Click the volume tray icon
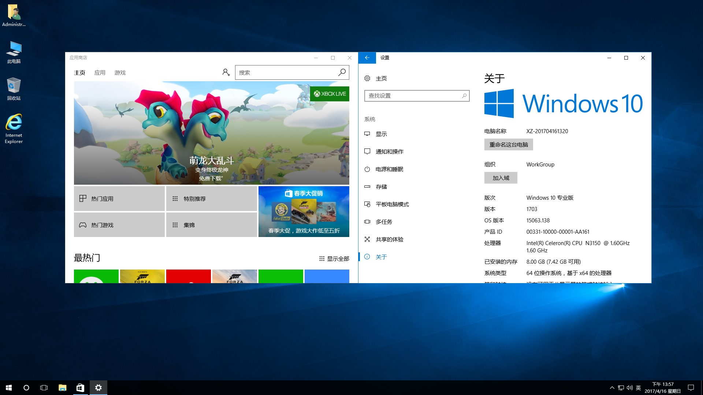 [630, 388]
